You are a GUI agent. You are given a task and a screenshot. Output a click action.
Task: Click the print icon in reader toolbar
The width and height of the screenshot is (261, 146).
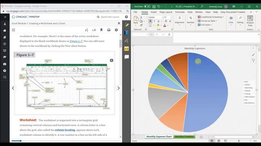(x=109, y=30)
